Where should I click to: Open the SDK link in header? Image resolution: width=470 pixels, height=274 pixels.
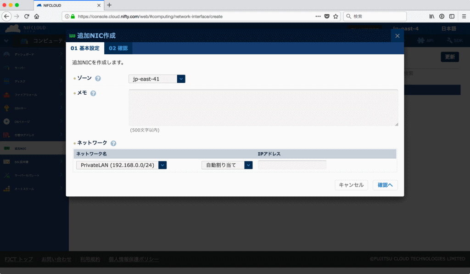pyautogui.click(x=454, y=40)
